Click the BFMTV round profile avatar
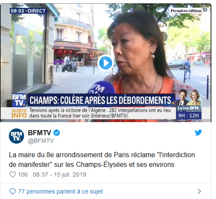Image resolution: width=216 pixels, height=199 pixels. tap(16, 136)
